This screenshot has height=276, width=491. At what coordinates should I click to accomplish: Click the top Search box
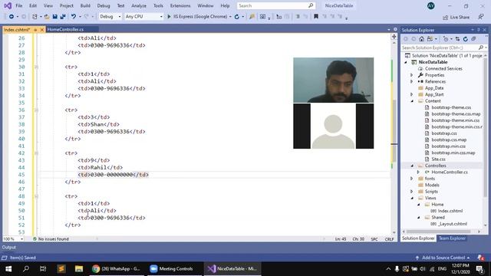275,5
